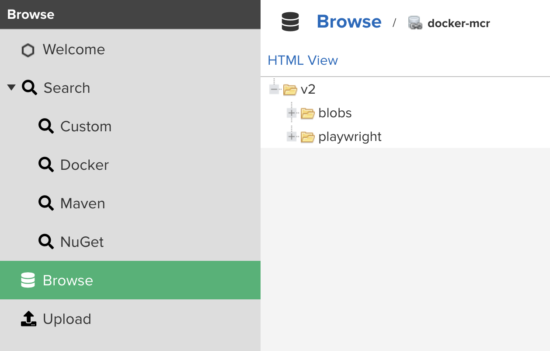Select the v2 tree row label
Screen dimensions: 550x351
coord(308,90)
